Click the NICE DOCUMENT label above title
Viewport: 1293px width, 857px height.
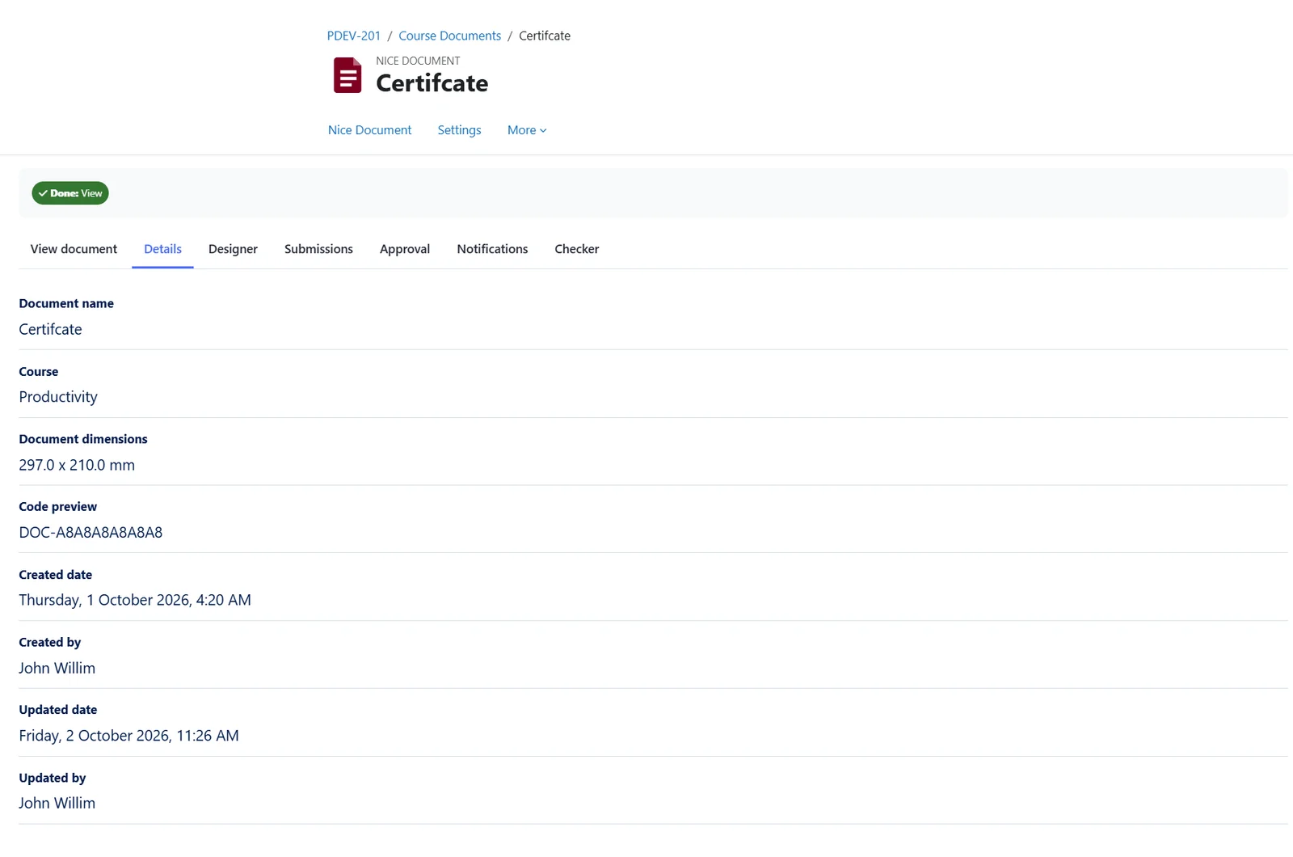coord(418,61)
